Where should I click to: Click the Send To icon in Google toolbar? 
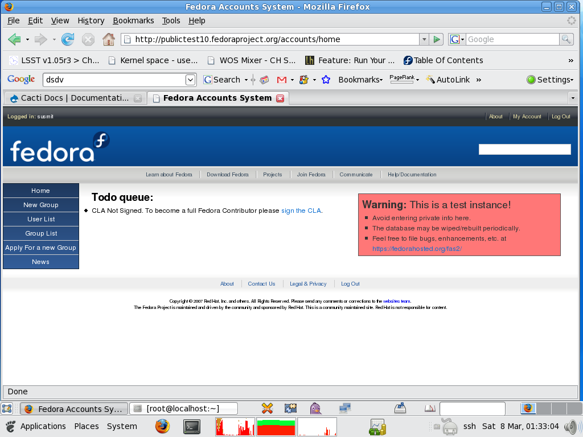pyautogui.click(x=304, y=80)
